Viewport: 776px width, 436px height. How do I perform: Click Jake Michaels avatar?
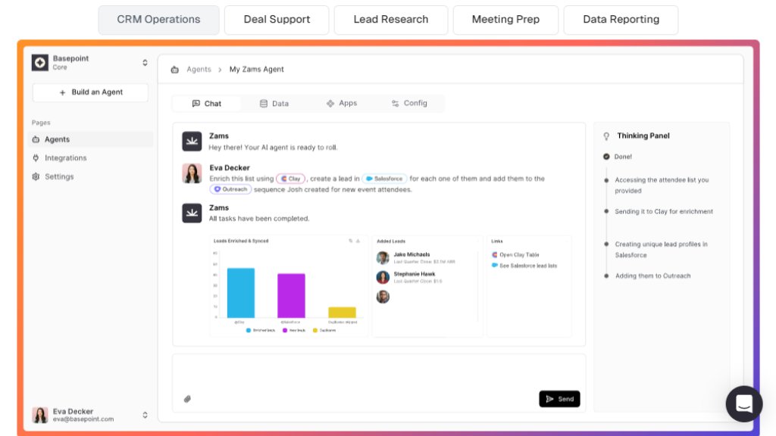pyautogui.click(x=383, y=257)
